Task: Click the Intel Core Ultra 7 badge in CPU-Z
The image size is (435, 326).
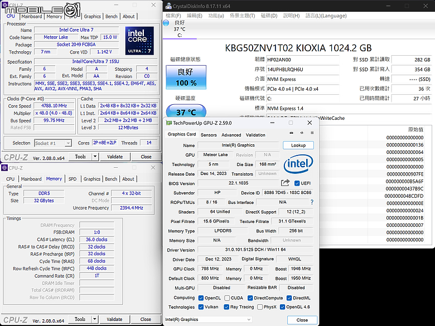Action: point(139,41)
